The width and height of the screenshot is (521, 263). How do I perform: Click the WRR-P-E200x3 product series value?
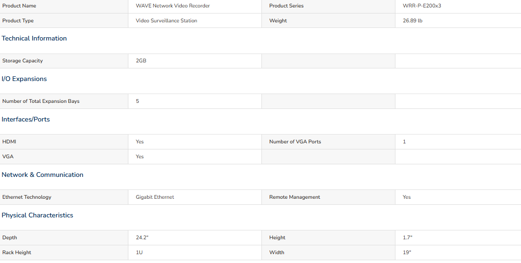click(422, 6)
